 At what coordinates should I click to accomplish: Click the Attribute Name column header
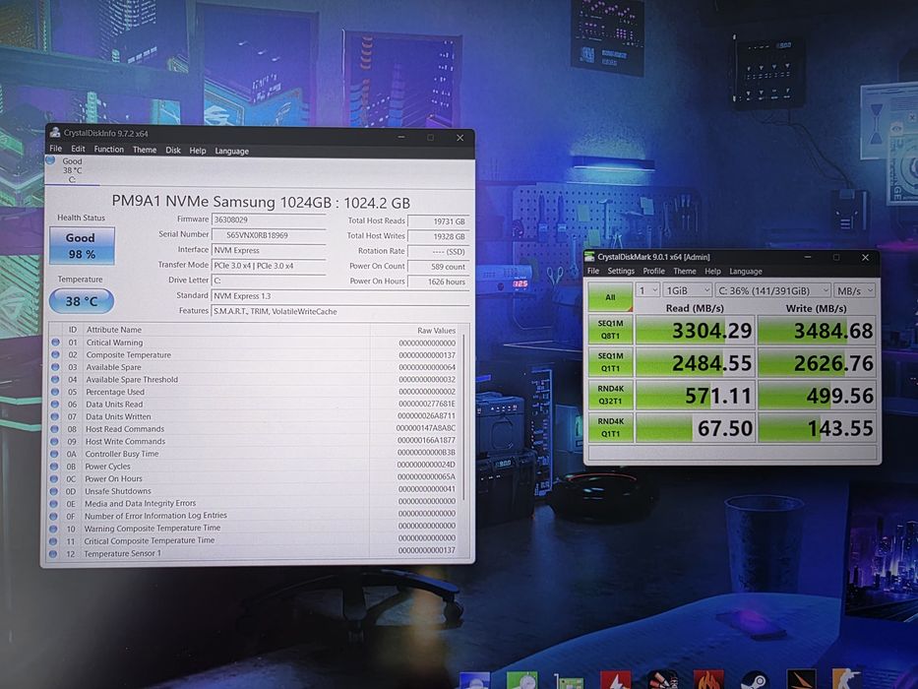pos(114,330)
